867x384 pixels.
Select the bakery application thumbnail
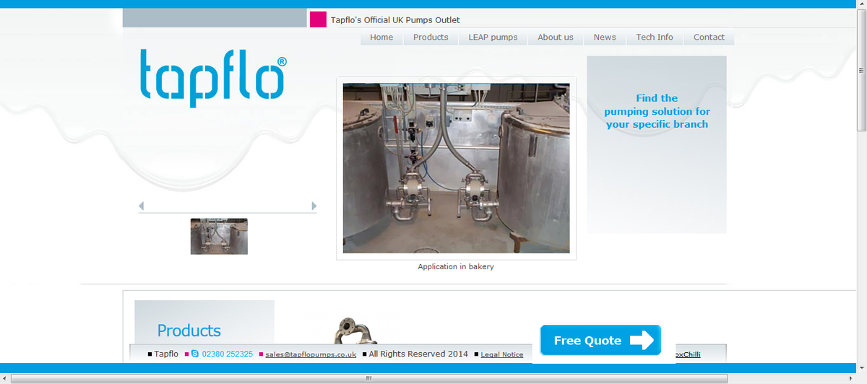tap(219, 237)
